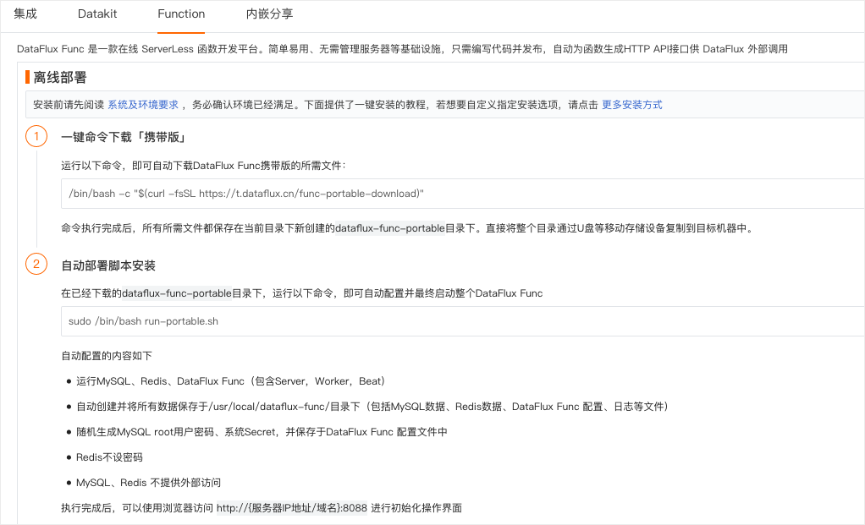Click the highlighted dataflux-func-portable text in step one
The height and width of the screenshot is (525, 865).
coord(390,228)
